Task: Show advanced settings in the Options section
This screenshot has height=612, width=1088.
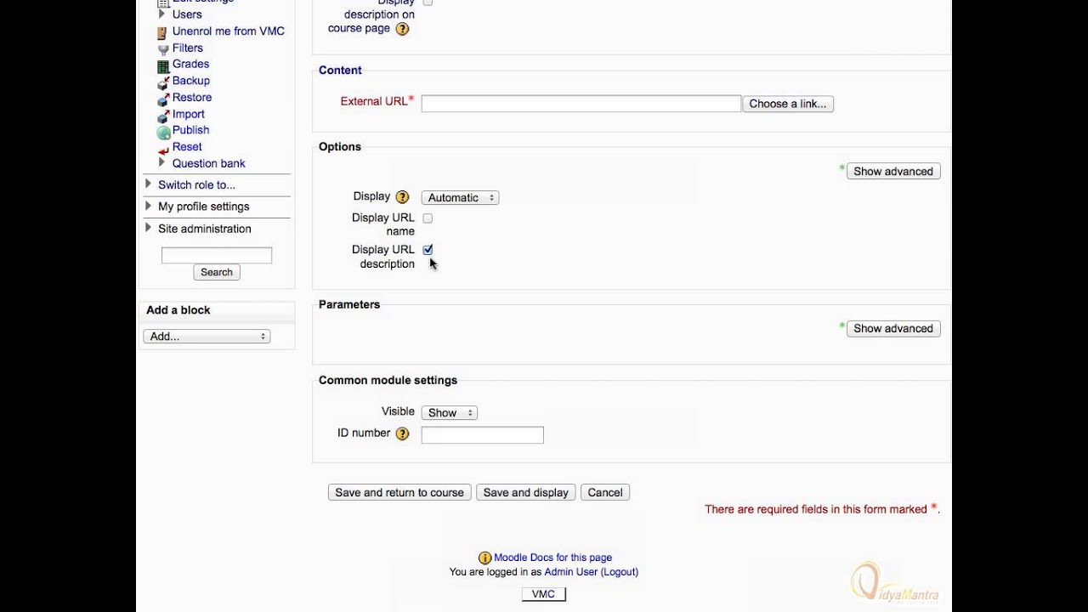Action: click(x=893, y=172)
